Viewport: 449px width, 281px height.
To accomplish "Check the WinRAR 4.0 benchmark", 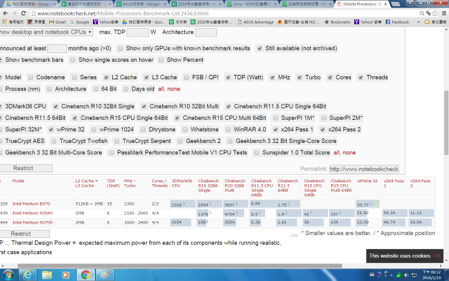I will pos(228,130).
